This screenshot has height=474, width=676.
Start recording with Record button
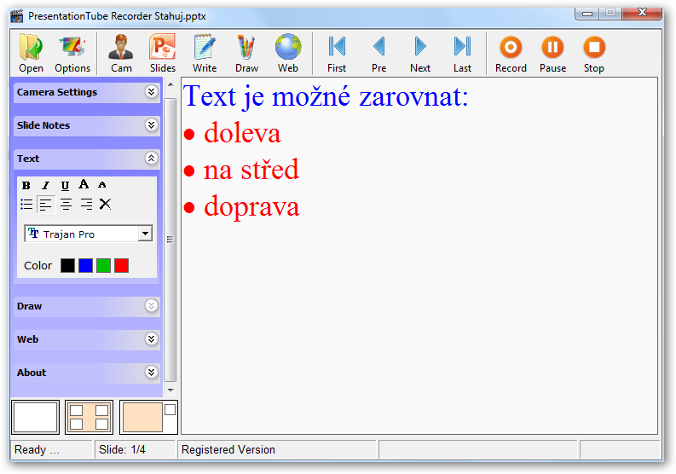coord(511,54)
